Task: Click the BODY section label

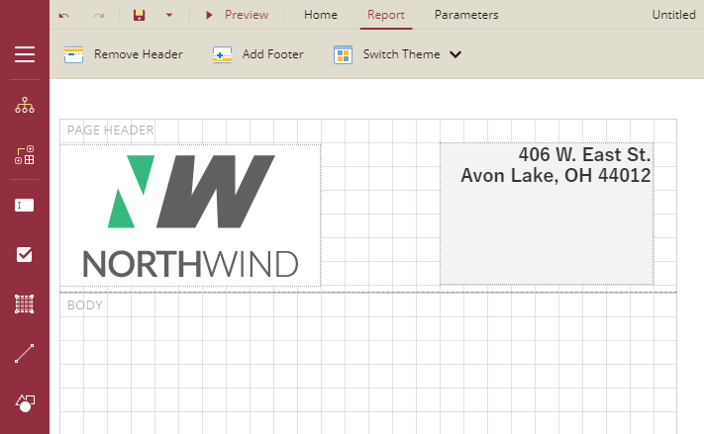Action: click(85, 304)
